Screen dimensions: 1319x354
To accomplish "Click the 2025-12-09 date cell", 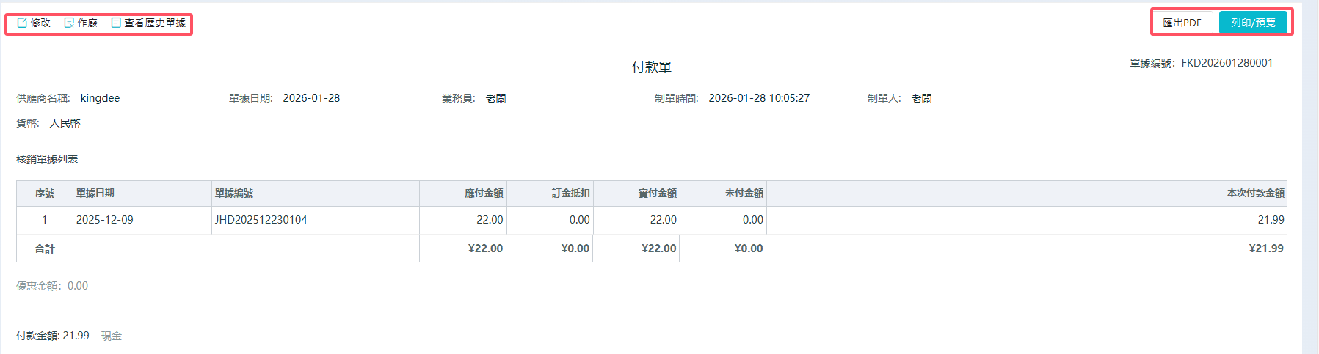I will [x=105, y=220].
